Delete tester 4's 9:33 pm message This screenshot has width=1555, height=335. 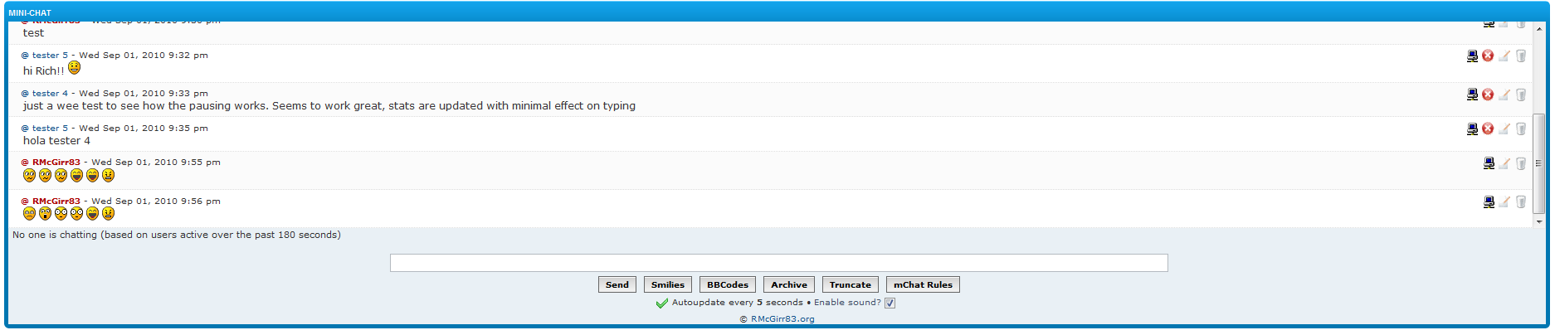pos(1520,95)
